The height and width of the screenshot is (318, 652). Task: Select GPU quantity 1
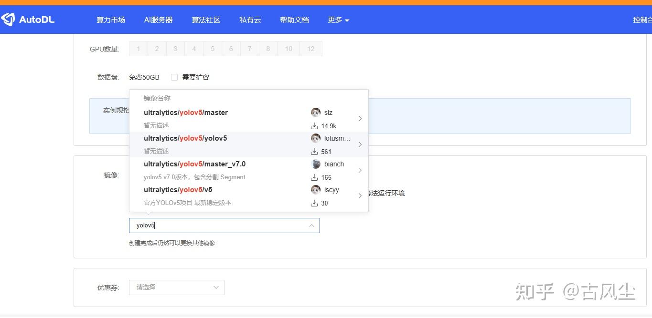[x=138, y=48]
